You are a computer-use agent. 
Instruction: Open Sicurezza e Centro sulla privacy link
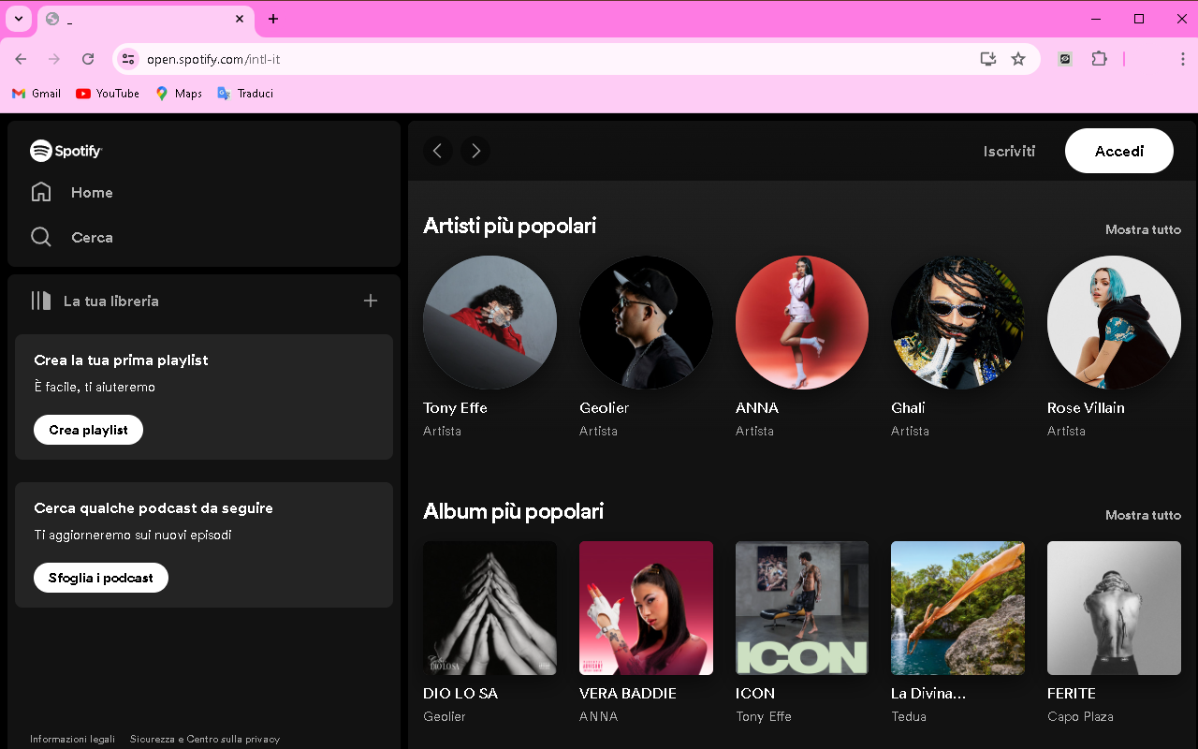tap(205, 739)
